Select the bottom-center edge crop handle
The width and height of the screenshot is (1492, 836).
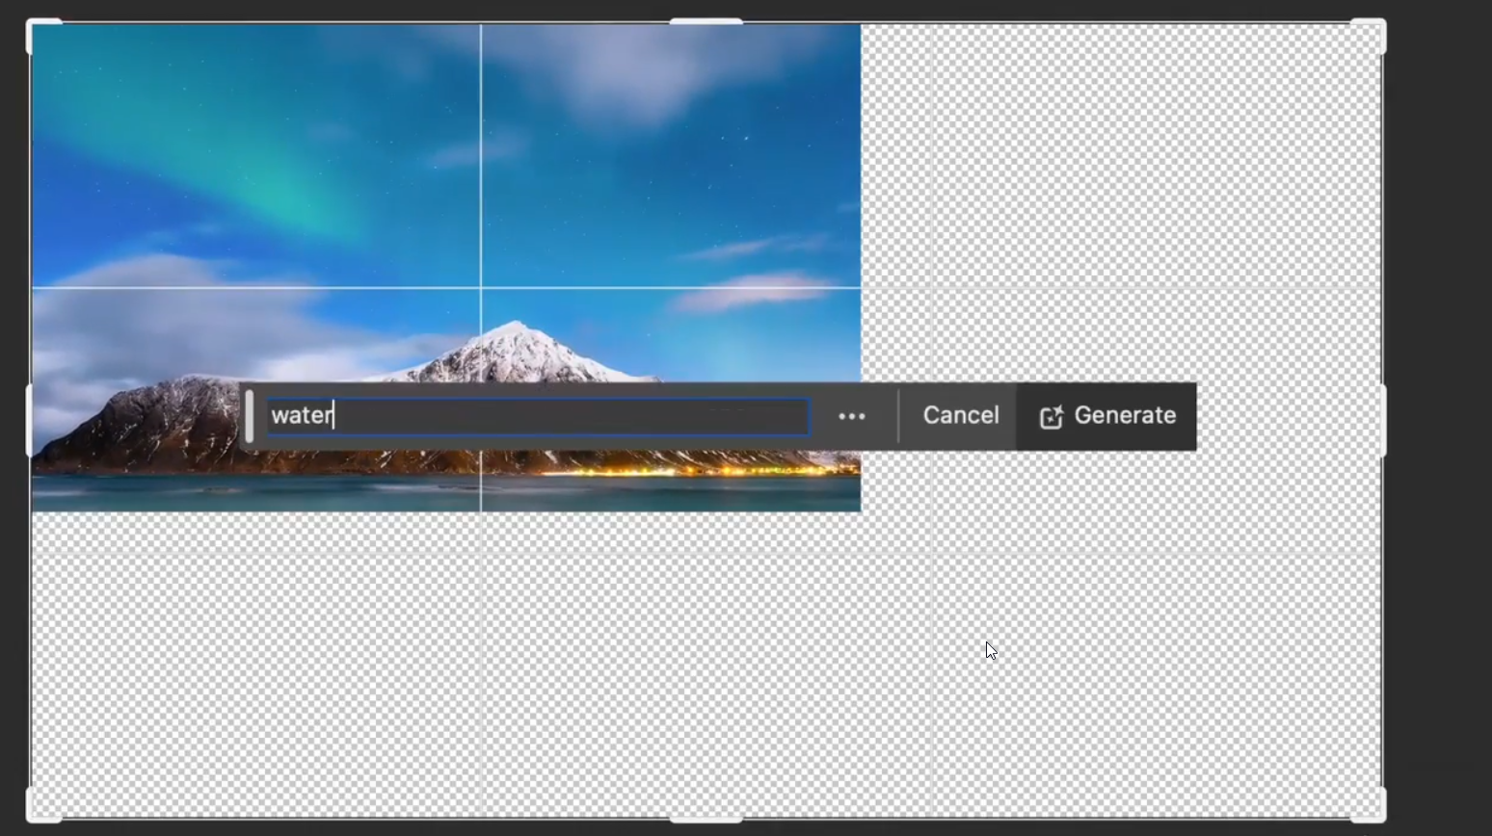[x=706, y=819]
